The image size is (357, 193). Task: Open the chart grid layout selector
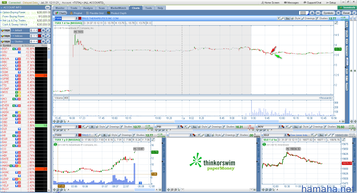303,13
